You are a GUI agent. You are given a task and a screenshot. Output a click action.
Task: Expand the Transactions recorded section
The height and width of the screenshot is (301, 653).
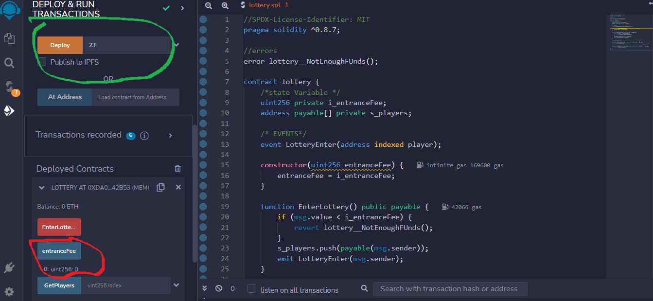point(171,136)
